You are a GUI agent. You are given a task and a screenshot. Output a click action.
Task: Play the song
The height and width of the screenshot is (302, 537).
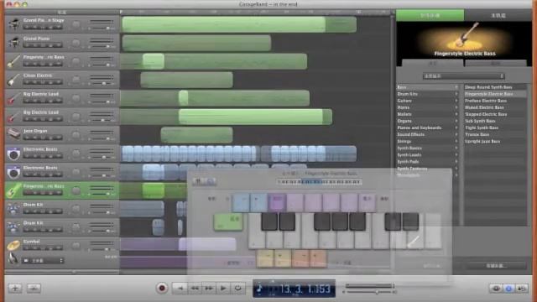(x=223, y=289)
